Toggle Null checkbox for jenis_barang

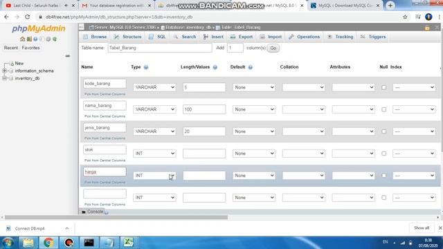tap(383, 131)
